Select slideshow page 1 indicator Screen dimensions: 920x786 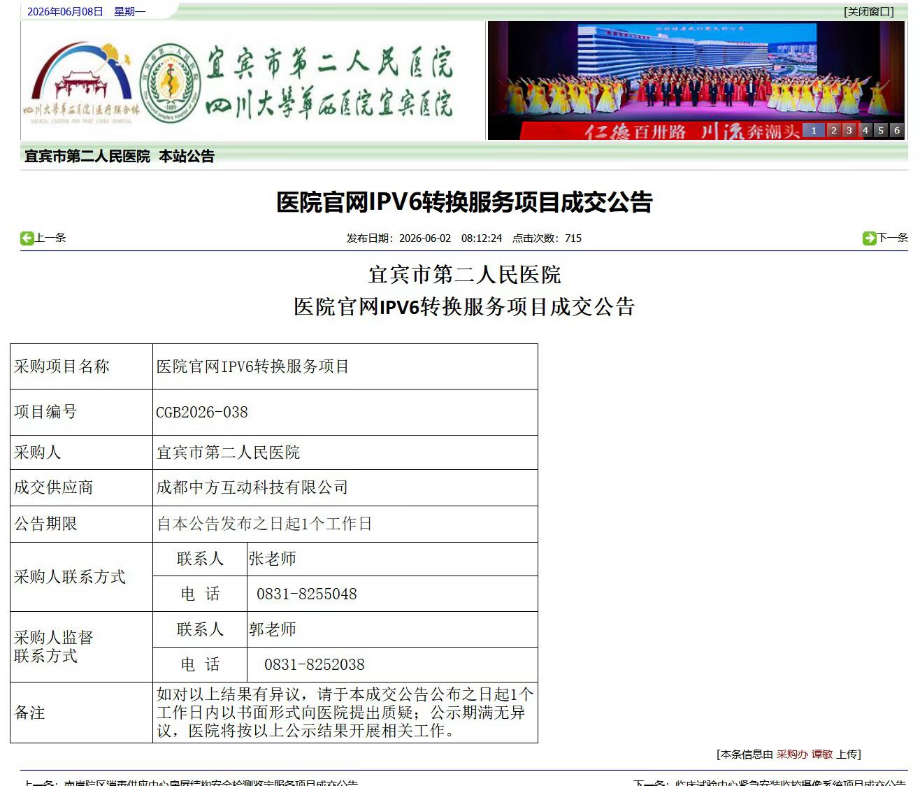tap(814, 130)
